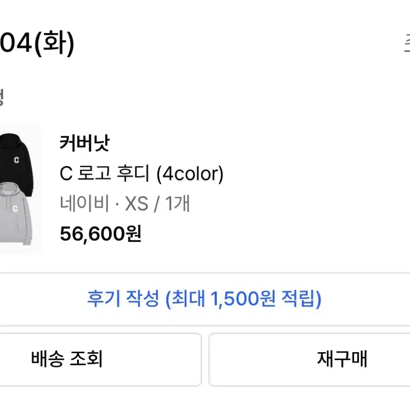Click the cut-off link right of the date
The height and width of the screenshot is (410, 410).
pyautogui.click(x=407, y=44)
